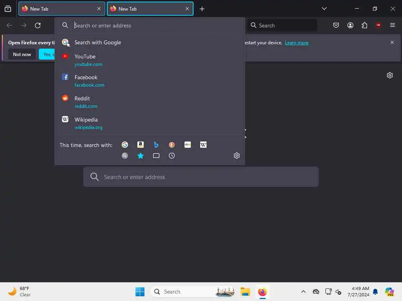Click the muted volume tray icon

[338, 292]
